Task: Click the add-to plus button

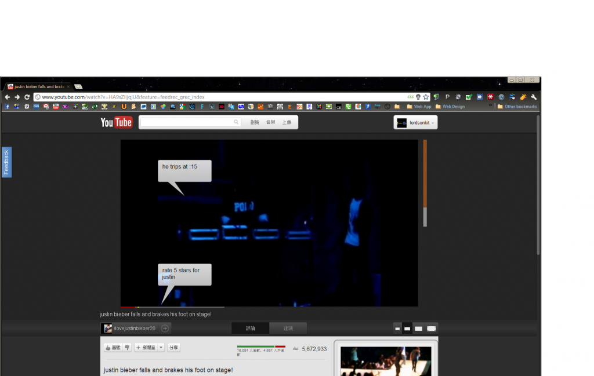Action: (x=146, y=348)
